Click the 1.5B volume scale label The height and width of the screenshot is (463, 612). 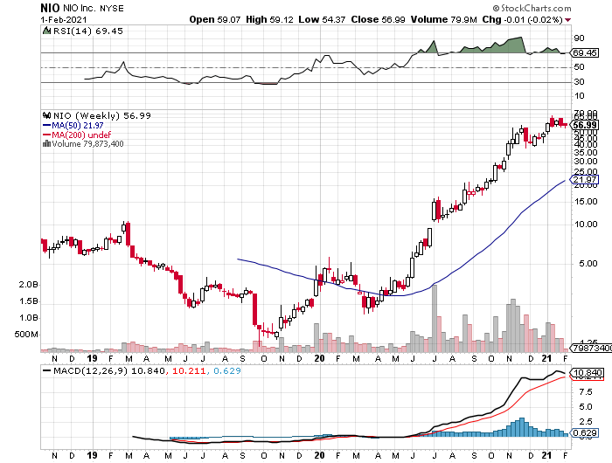[29, 301]
